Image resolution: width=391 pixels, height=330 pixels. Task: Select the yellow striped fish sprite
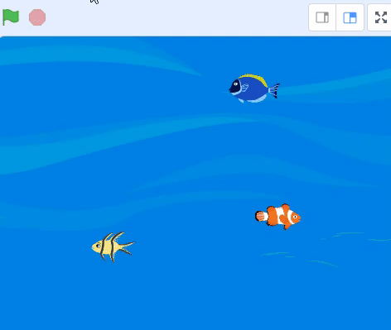pos(113,246)
